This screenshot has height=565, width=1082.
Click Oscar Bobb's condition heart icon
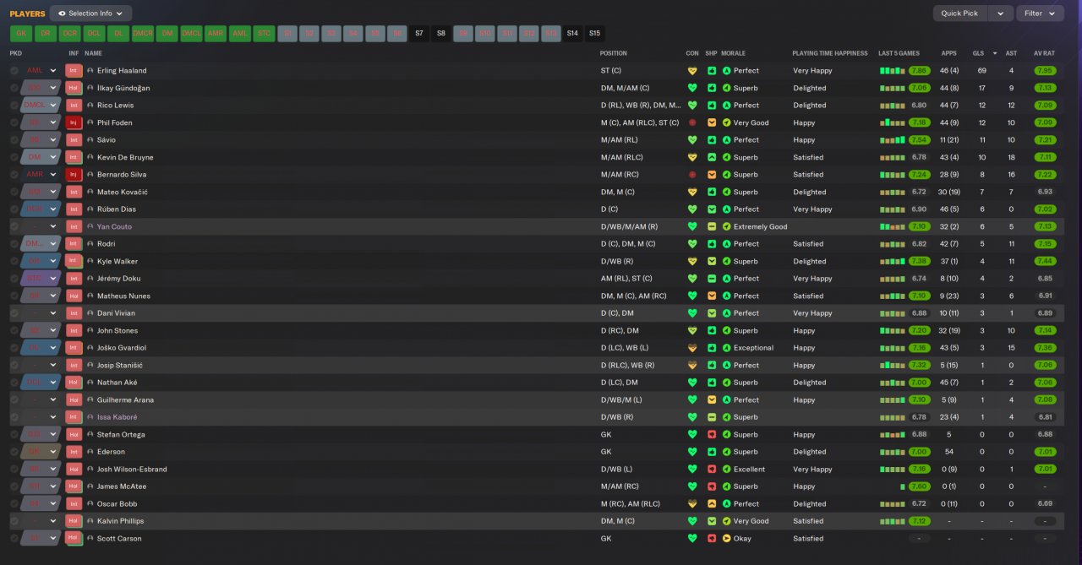coord(692,503)
